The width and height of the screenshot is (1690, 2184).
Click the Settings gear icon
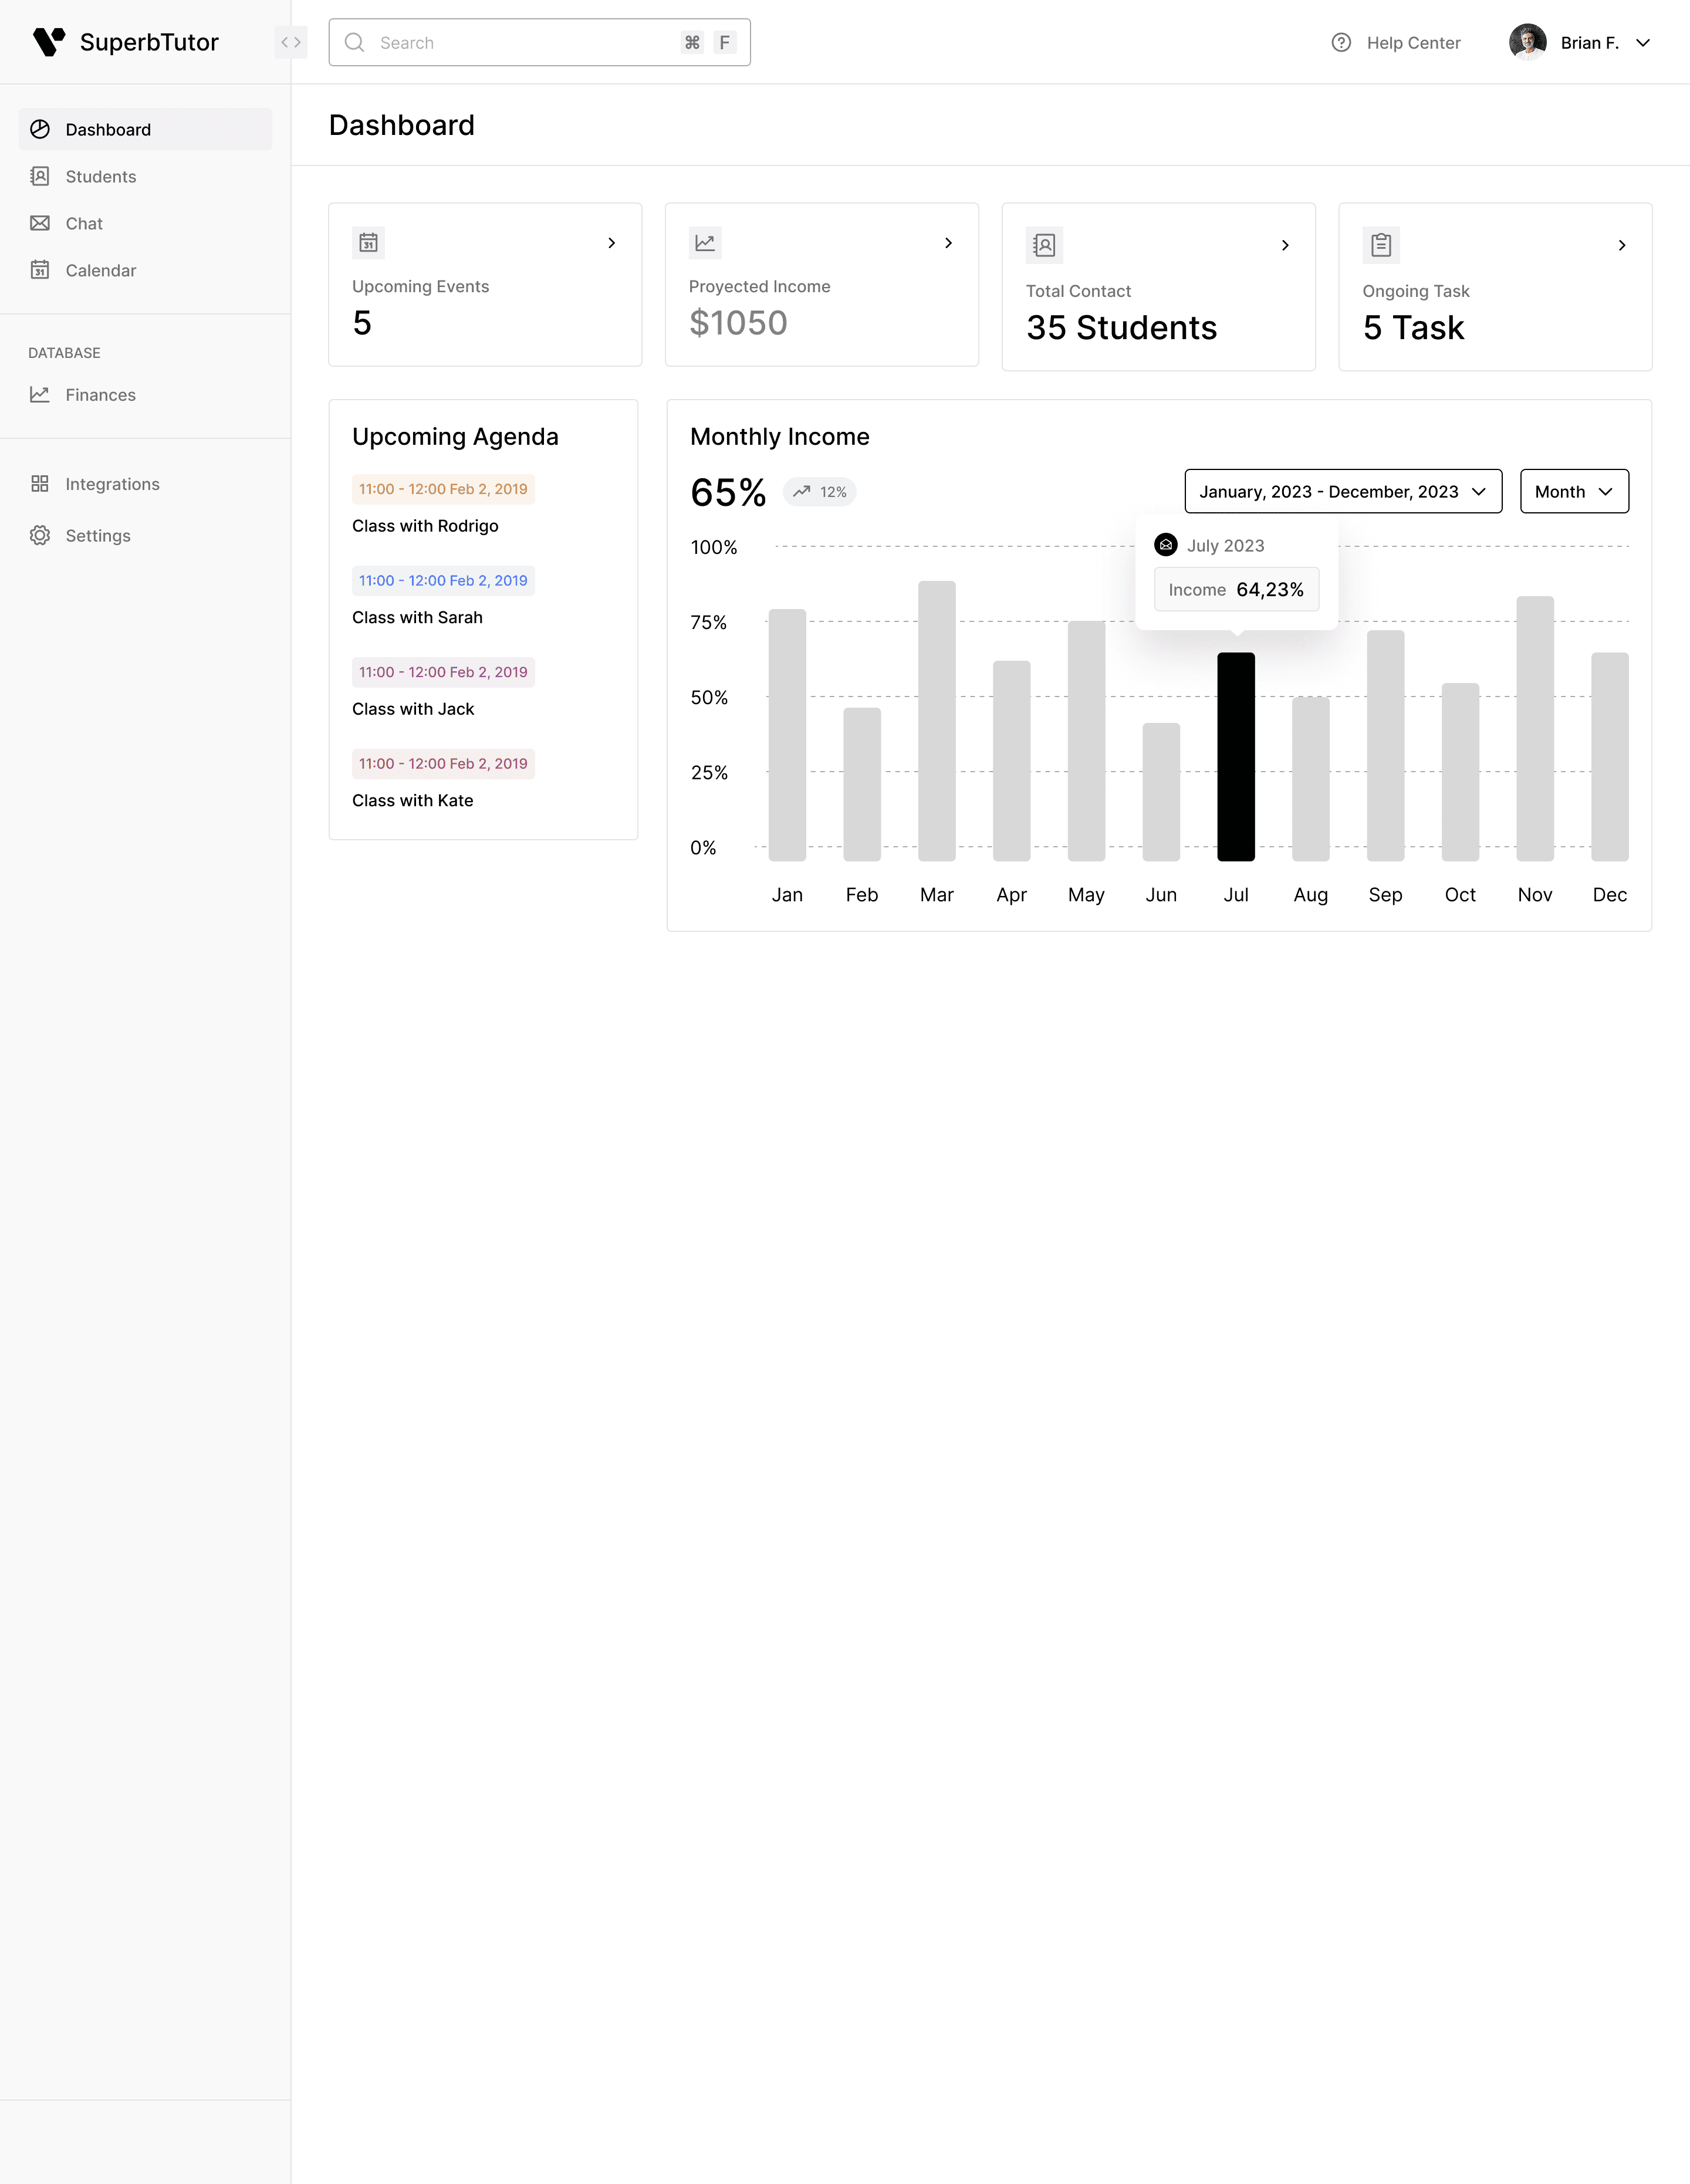click(x=40, y=535)
